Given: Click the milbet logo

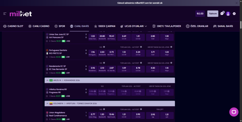Looking at the screenshot, I should point(21,14).
